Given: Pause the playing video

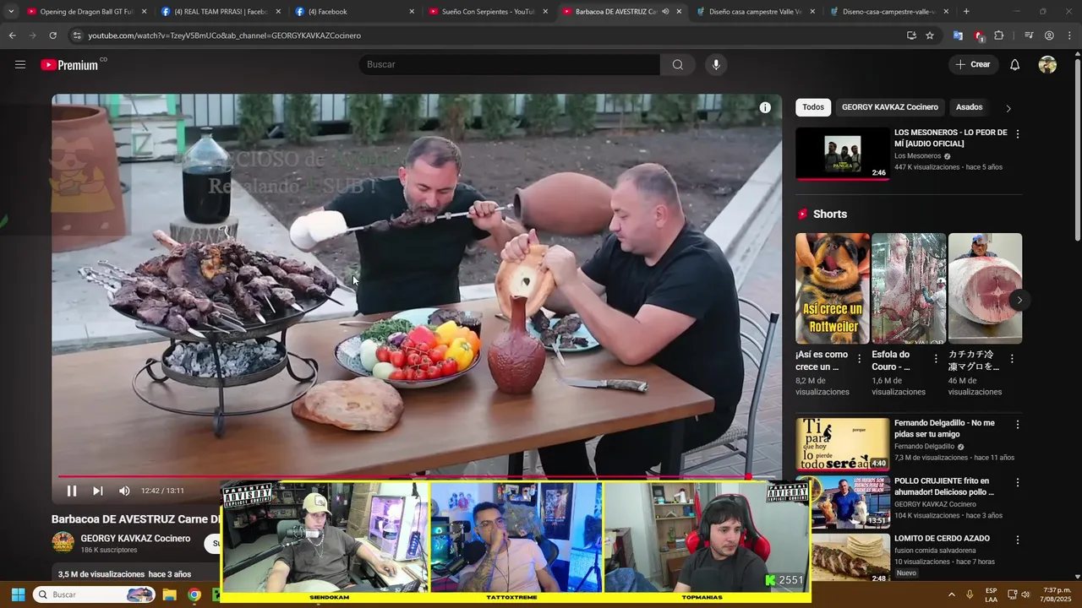Looking at the screenshot, I should [72, 491].
